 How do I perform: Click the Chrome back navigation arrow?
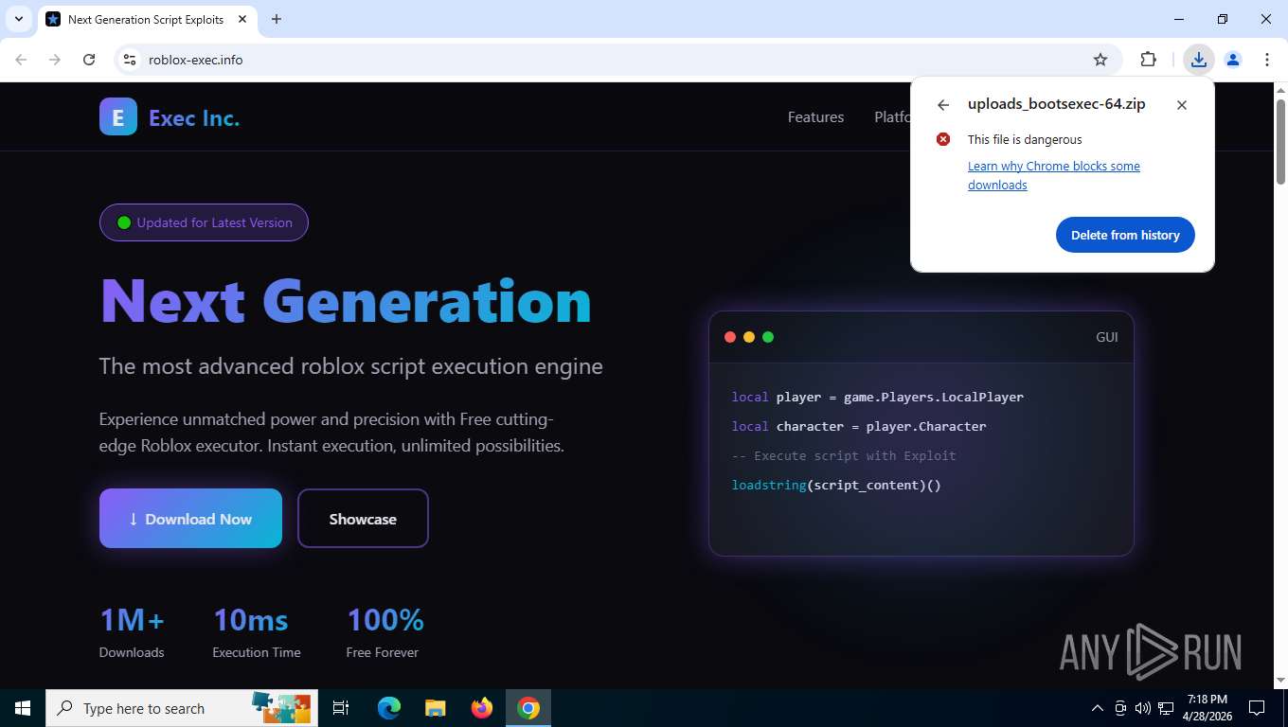coord(21,60)
